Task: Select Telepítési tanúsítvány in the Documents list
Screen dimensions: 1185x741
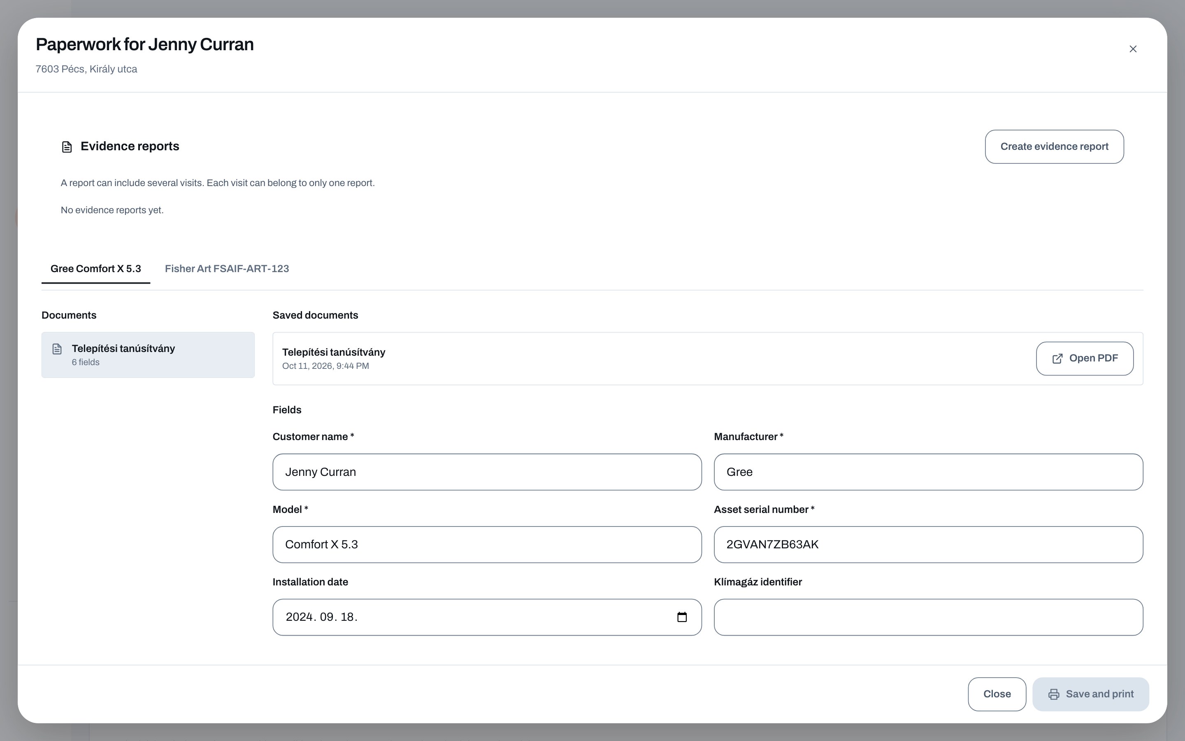Action: pos(148,355)
